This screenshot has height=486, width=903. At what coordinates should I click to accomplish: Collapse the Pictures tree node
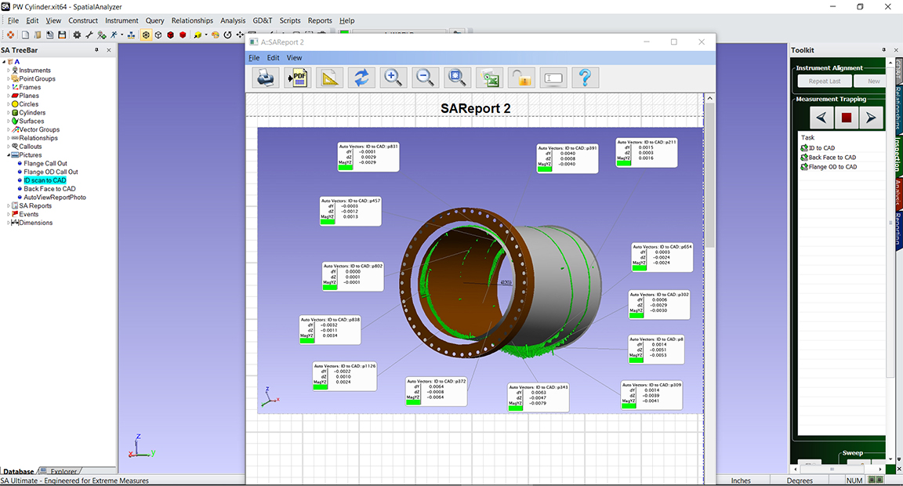(9, 155)
